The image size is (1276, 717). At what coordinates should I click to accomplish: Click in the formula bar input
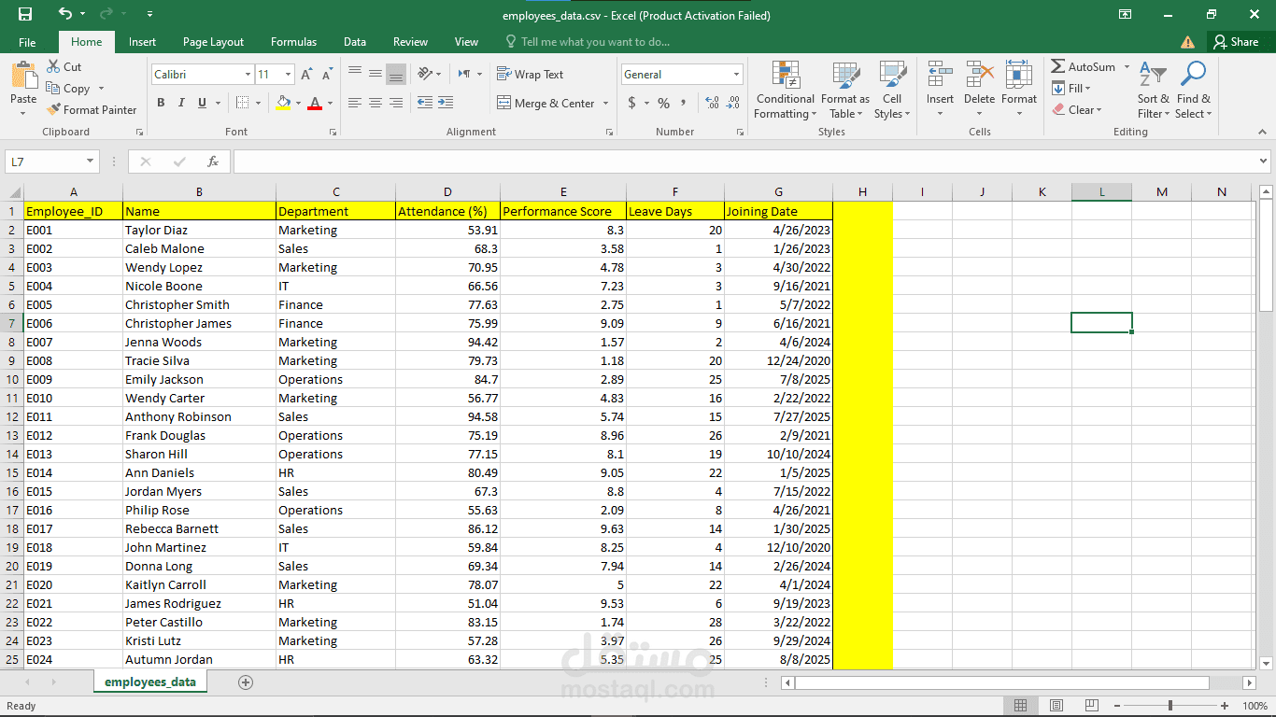[x=744, y=162]
